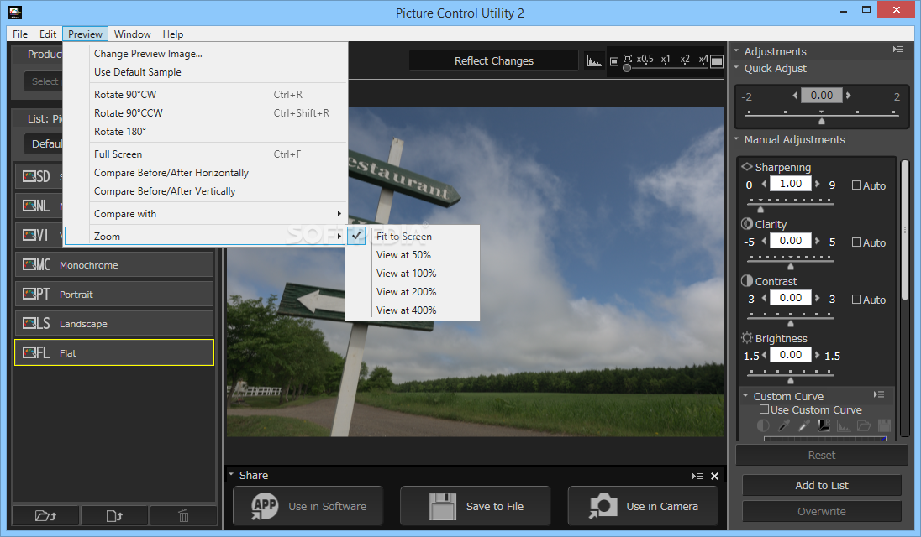Collapse the Adjustments section triangle

737,51
